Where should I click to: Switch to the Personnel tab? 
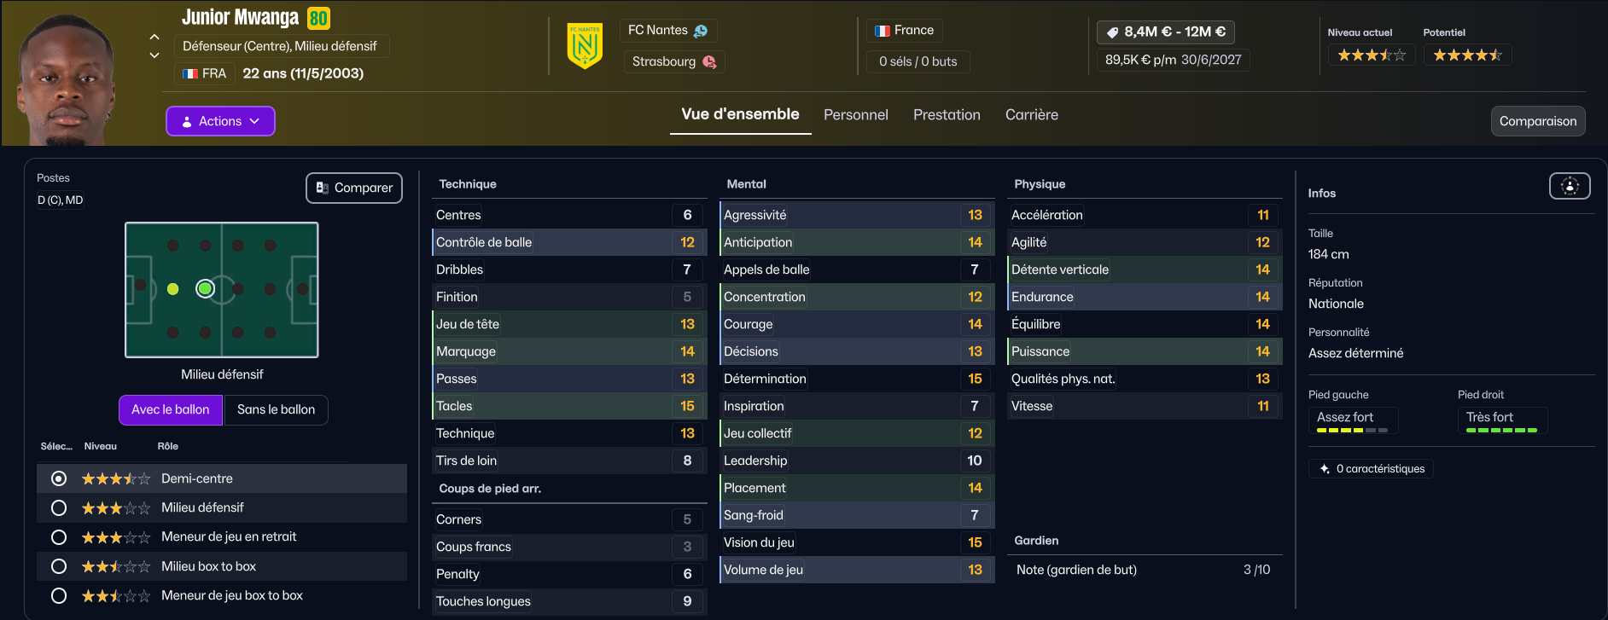point(855,114)
